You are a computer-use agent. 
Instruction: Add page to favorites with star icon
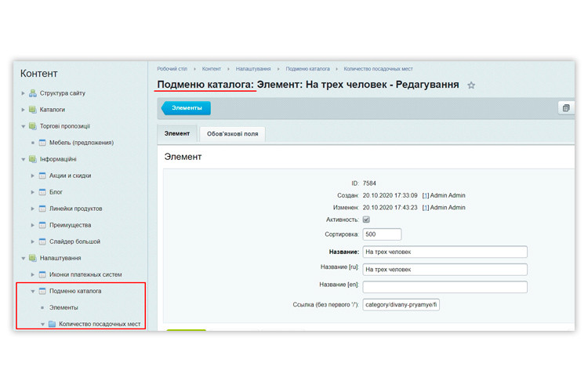[471, 85]
